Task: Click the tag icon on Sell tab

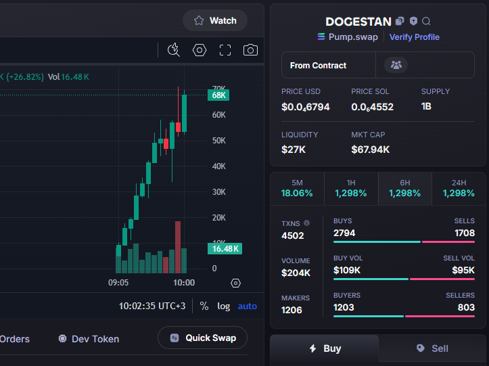Action: click(x=421, y=348)
